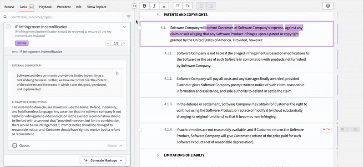Switch to the Playbook tab

(45, 7)
